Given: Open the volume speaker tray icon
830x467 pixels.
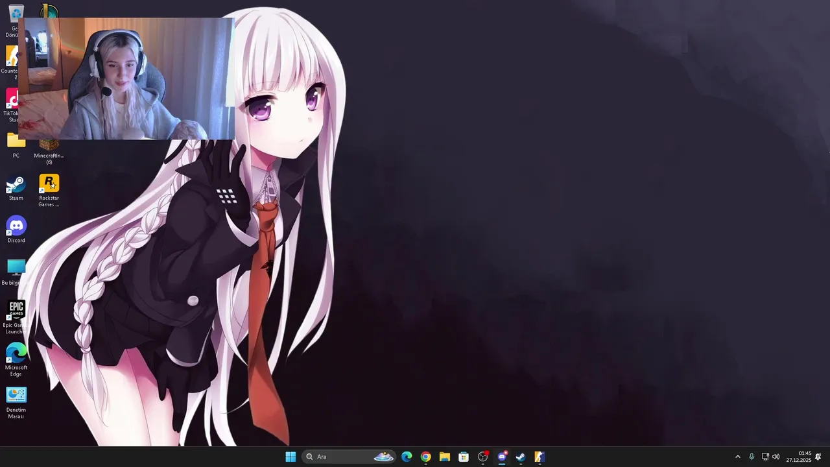Looking at the screenshot, I should (x=776, y=457).
